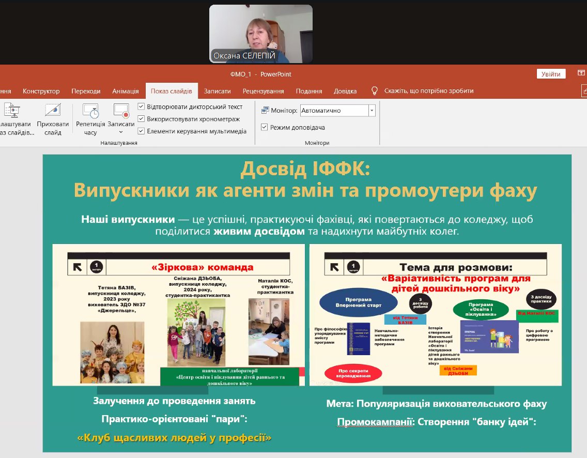Switch to the Анімація tab
The image size is (587, 458).
(126, 91)
